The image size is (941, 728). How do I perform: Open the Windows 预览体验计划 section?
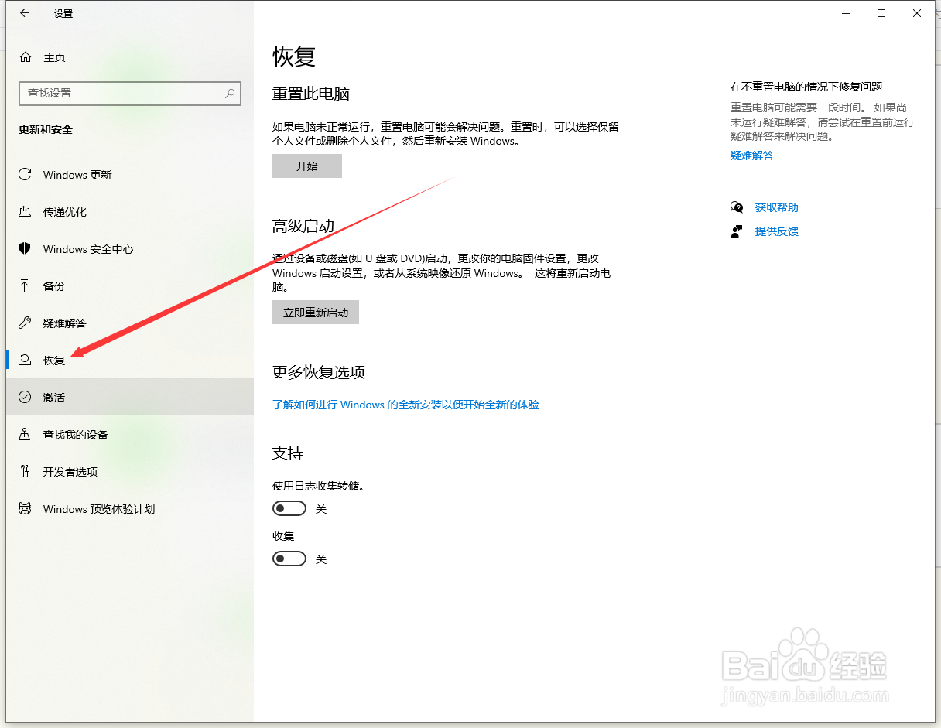130,509
